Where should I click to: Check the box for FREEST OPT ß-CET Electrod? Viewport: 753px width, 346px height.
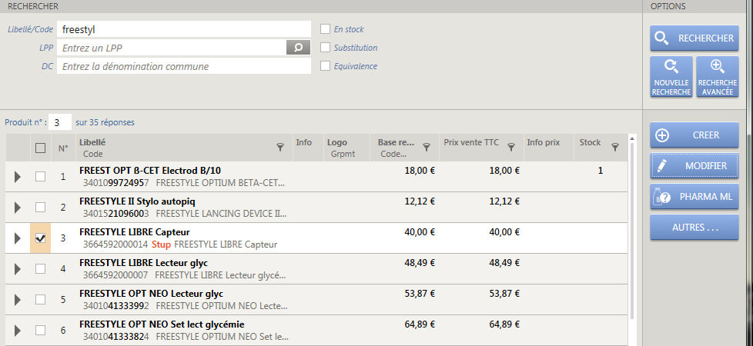tap(40, 177)
